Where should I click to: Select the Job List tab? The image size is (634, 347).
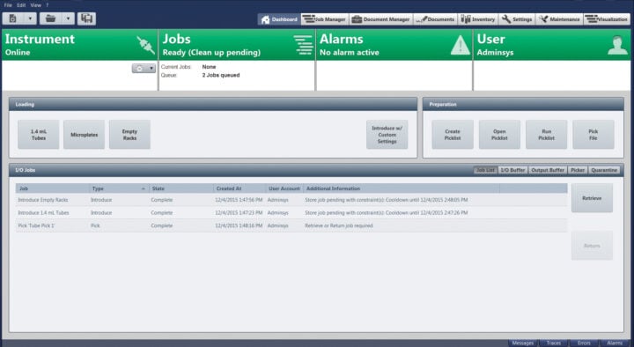click(x=485, y=170)
